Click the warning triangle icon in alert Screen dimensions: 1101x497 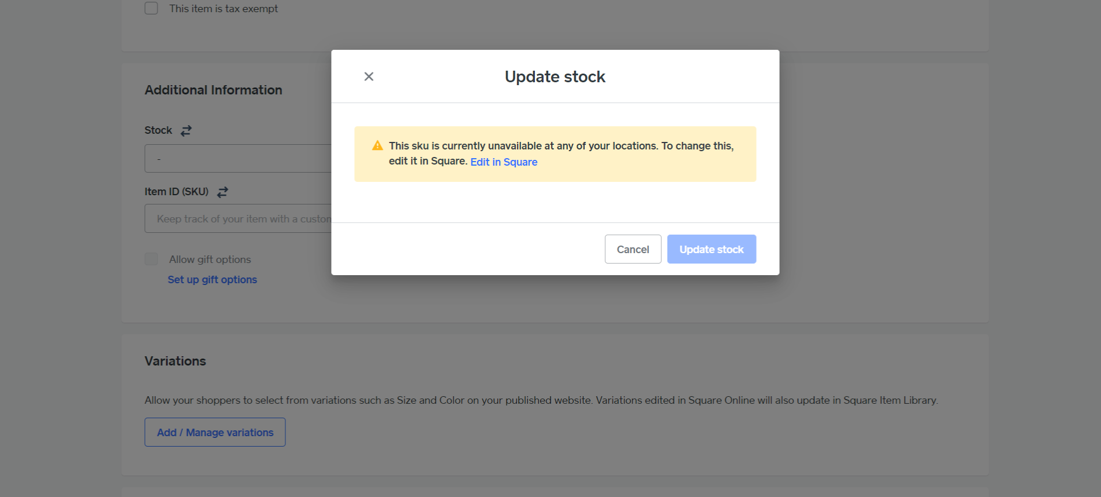377,145
